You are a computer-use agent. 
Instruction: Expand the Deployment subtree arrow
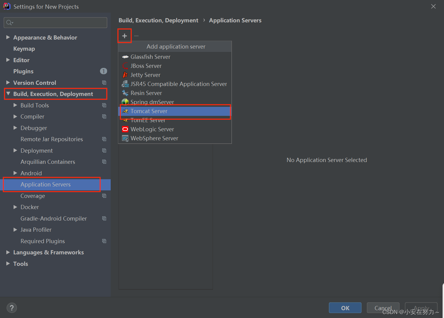pos(15,150)
